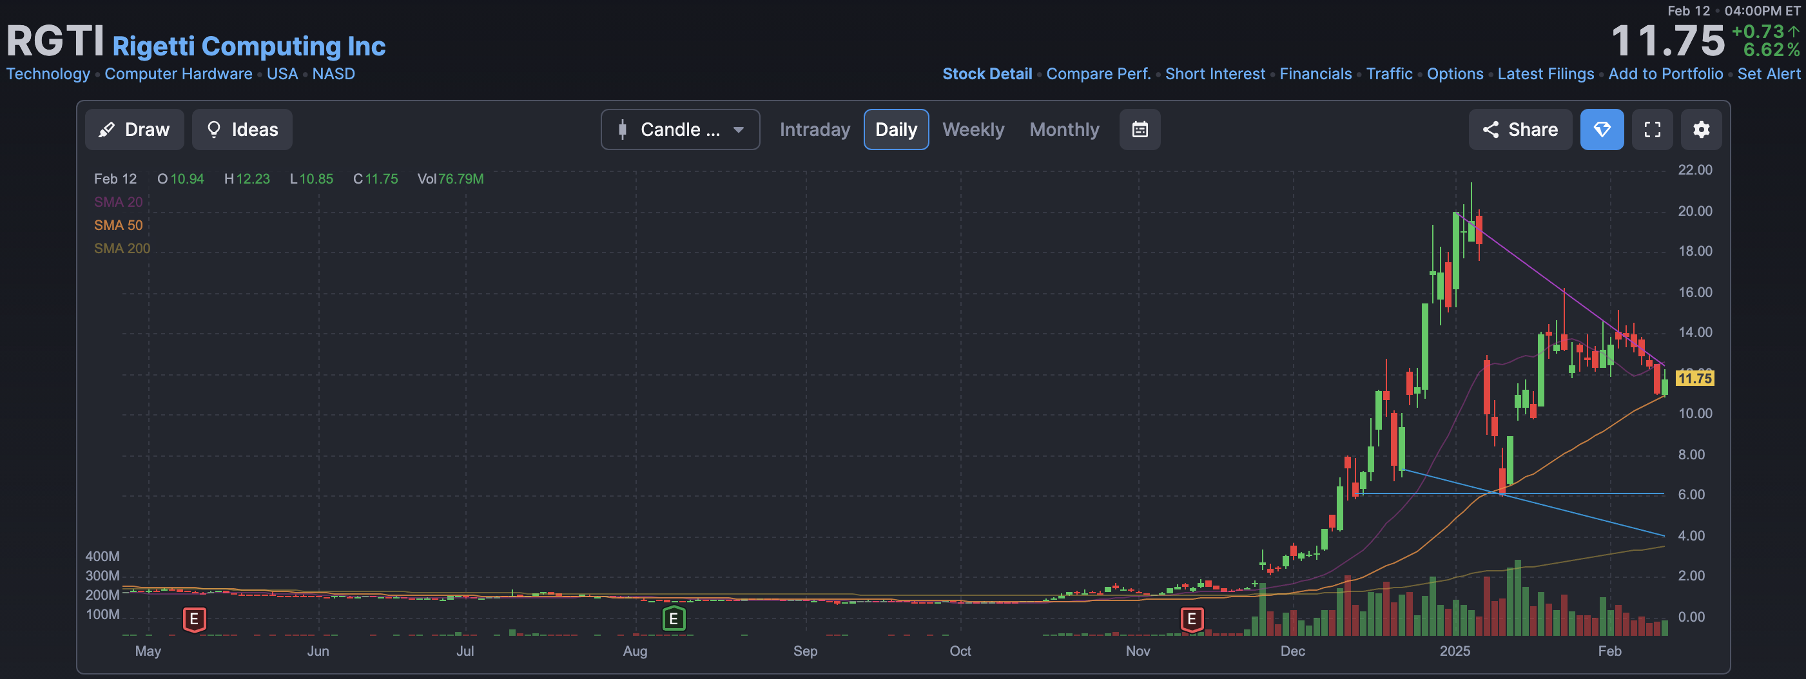The height and width of the screenshot is (679, 1806).
Task: Click the blue diamond premium icon
Action: 1602,129
